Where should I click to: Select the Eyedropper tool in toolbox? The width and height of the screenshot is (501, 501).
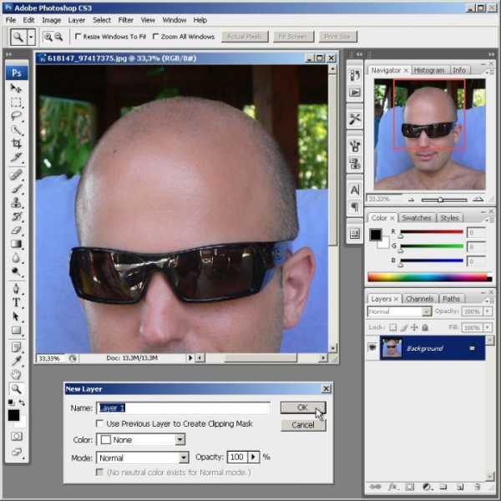point(16,361)
